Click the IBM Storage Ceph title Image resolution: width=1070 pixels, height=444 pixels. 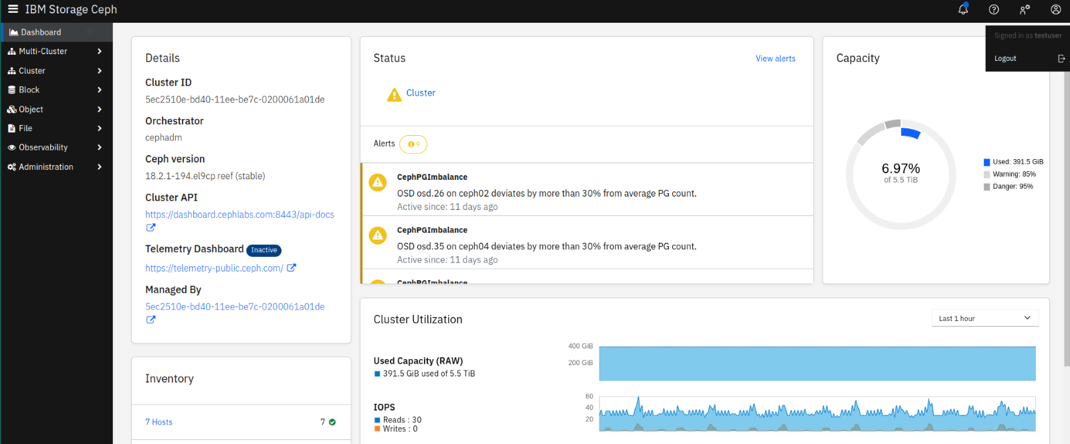click(71, 9)
